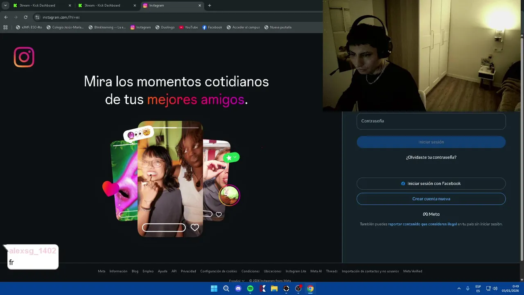Screen dimensions: 524x295
Task: Open reportar contenido que consideres ilegal link
Action: pyautogui.click(x=422, y=224)
